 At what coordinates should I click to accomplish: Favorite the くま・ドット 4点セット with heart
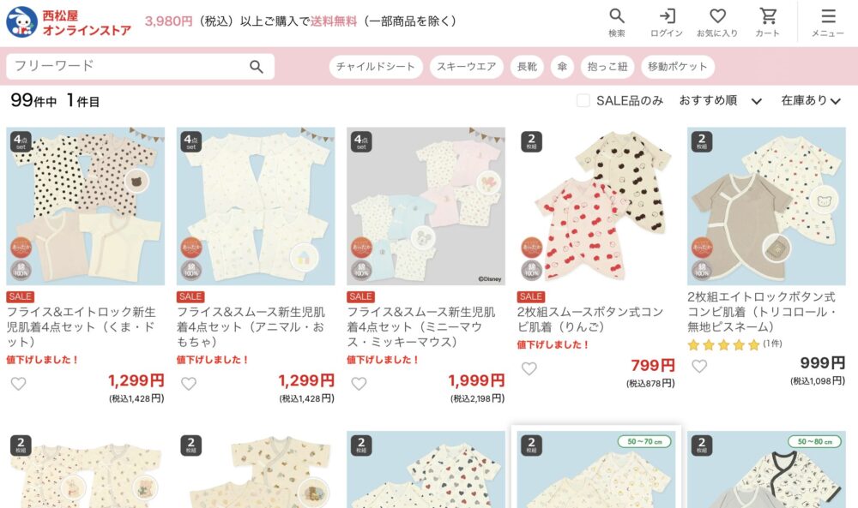click(x=19, y=384)
